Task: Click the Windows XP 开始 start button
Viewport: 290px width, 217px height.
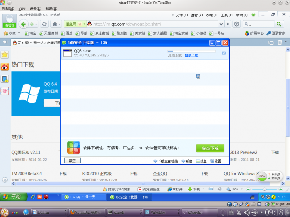Action: tap(14, 197)
